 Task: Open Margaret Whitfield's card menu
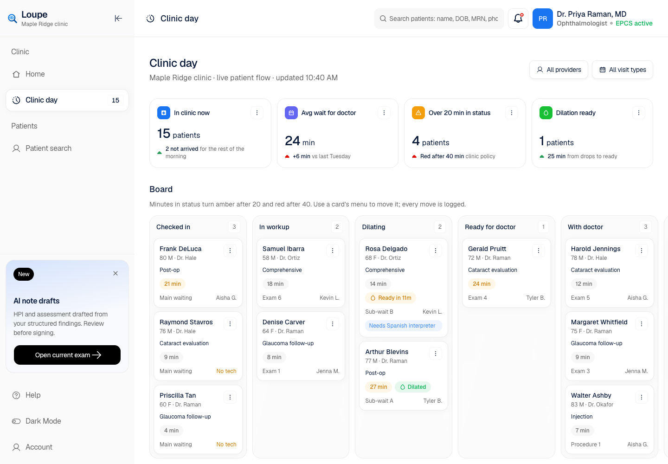642,324
